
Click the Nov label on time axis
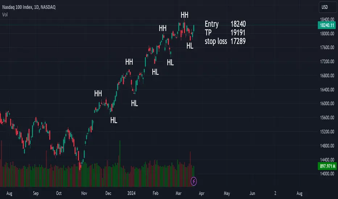coord(84,194)
